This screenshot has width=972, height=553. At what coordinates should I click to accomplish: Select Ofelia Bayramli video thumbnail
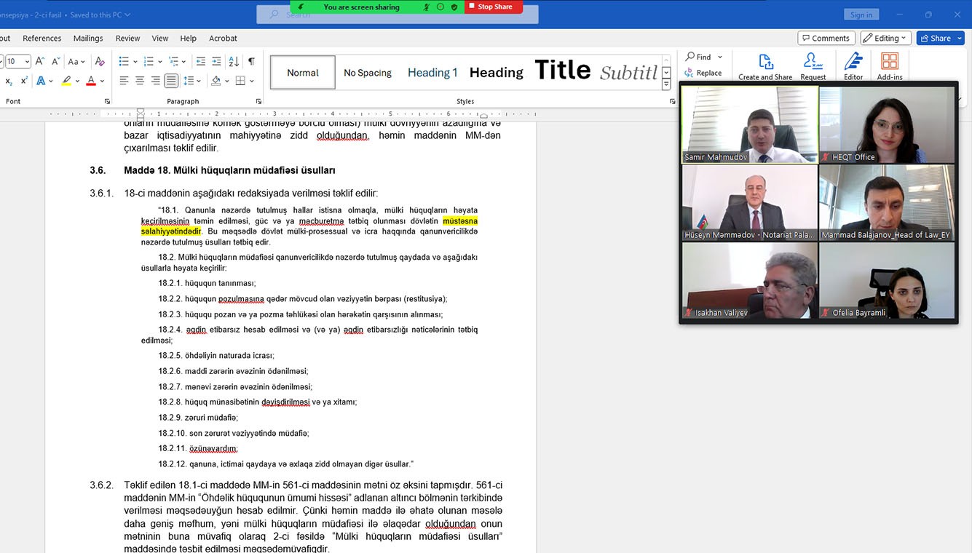click(x=887, y=280)
